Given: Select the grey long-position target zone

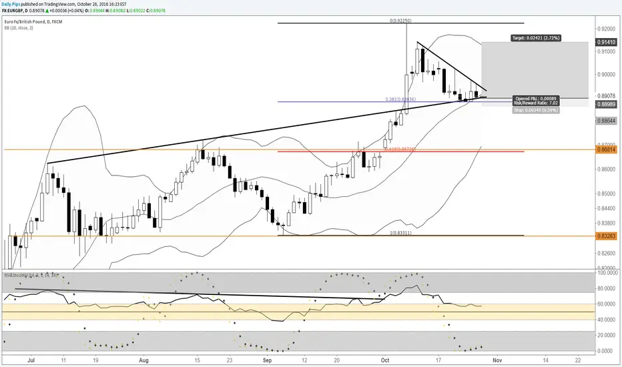Looking at the screenshot, I should click(535, 69).
